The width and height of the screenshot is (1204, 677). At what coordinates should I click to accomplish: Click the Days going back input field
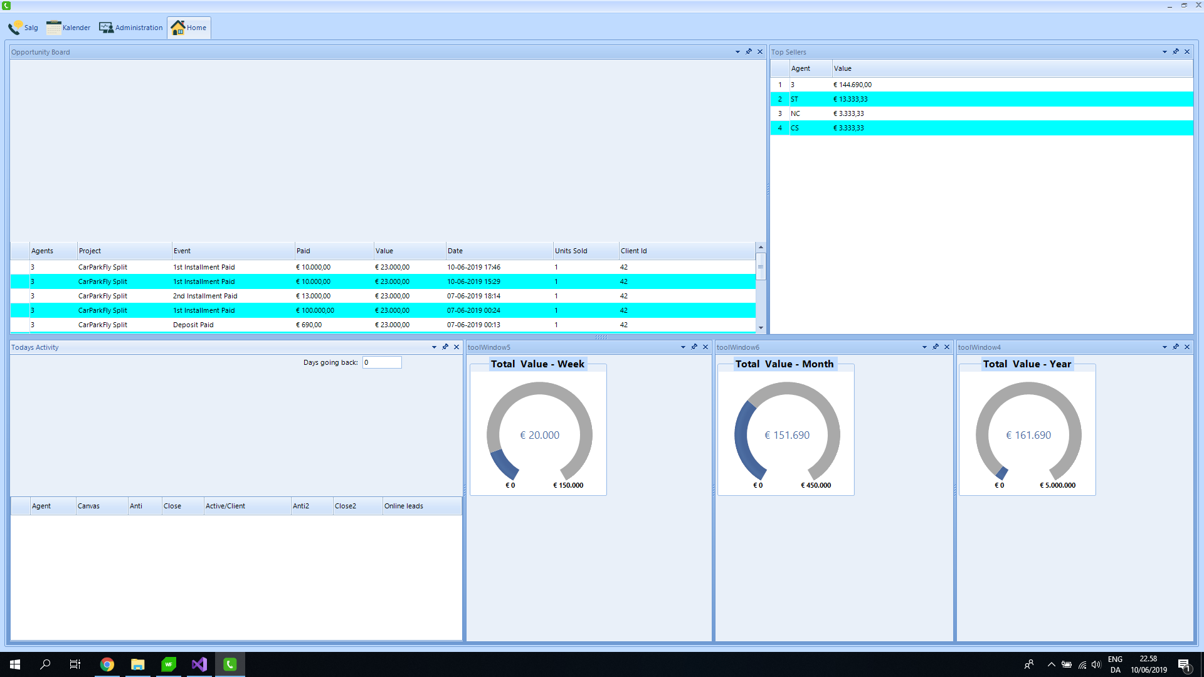[381, 362]
